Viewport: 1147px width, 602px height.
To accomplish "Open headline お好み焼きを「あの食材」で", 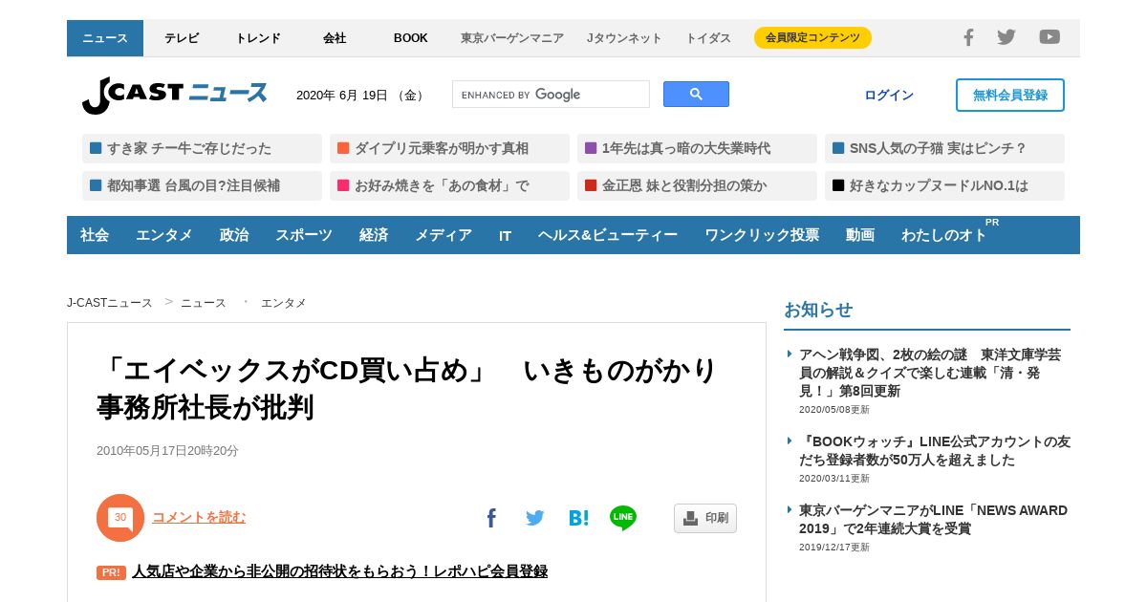I will pyautogui.click(x=449, y=185).
